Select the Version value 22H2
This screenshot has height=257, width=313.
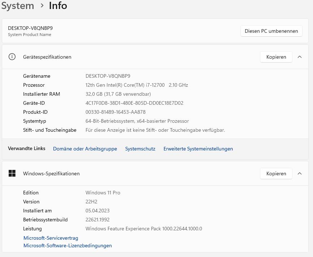(x=91, y=202)
